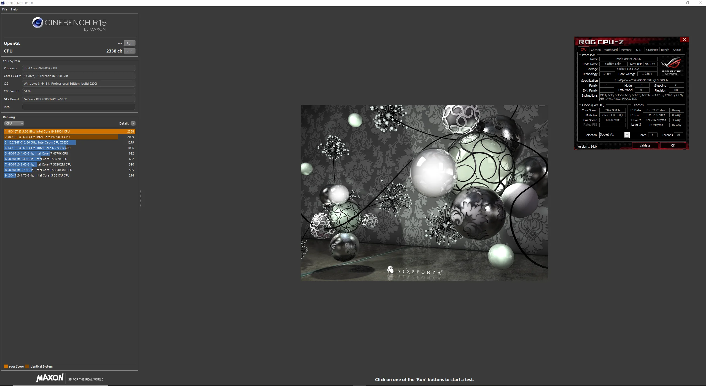706x386 pixels.
Task: Run the OpenGL benchmark test
Action: pyautogui.click(x=129, y=43)
